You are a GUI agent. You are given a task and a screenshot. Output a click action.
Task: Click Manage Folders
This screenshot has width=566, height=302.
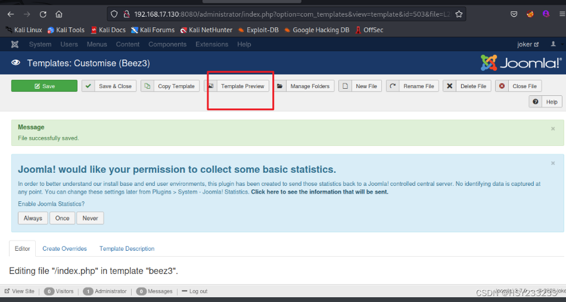point(304,86)
